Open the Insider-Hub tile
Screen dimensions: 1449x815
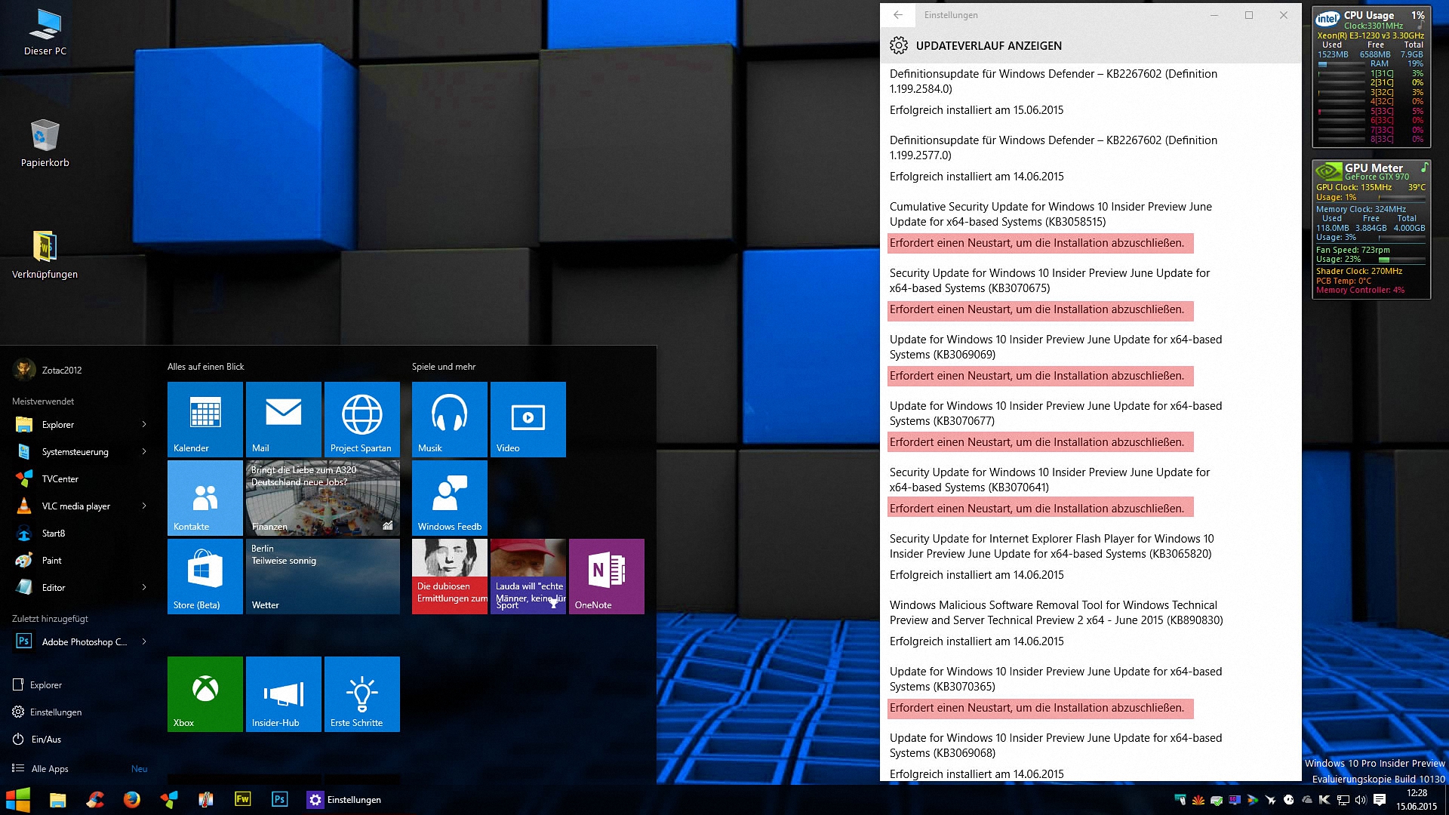283,694
